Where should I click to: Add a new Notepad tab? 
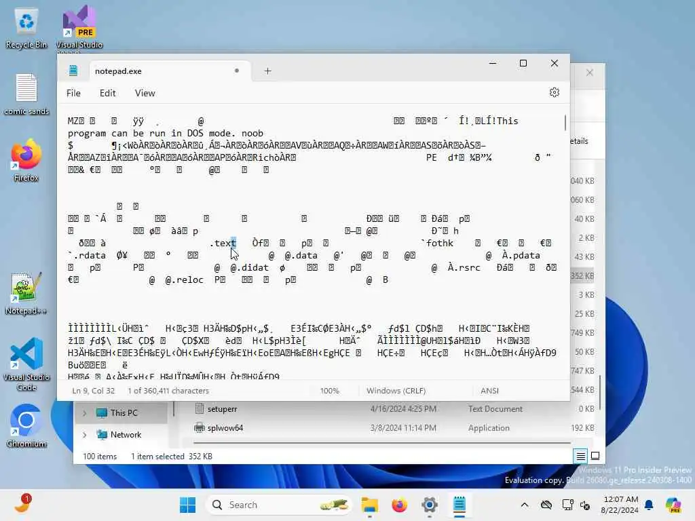pos(267,71)
